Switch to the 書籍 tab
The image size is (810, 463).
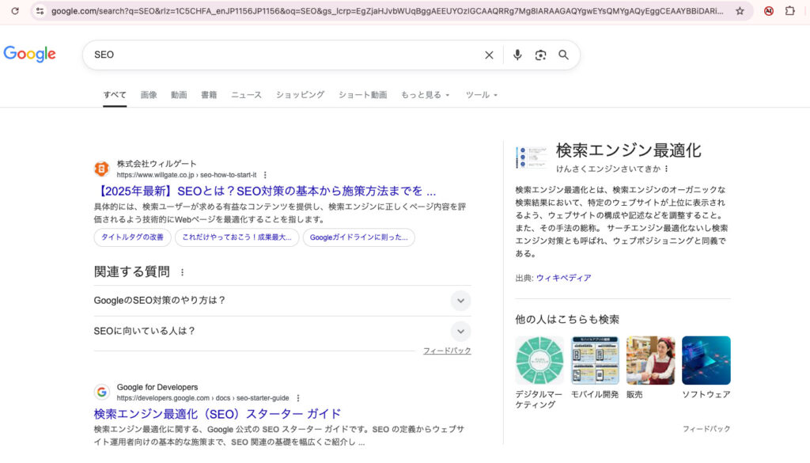click(x=209, y=95)
